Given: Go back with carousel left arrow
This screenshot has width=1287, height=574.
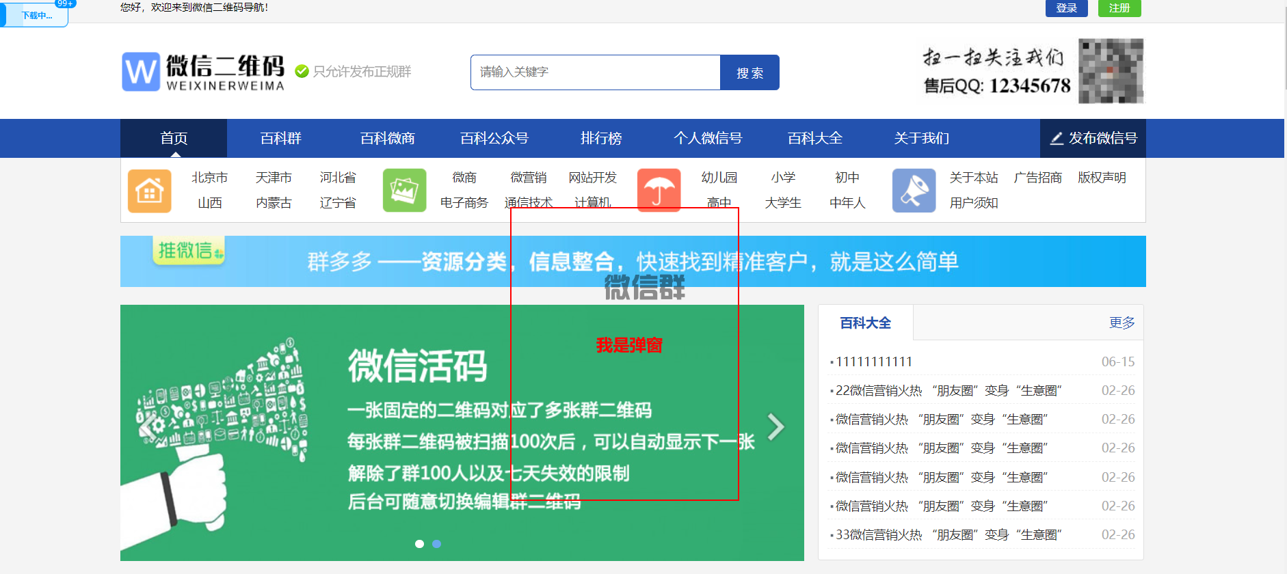Looking at the screenshot, I should pos(147,427).
